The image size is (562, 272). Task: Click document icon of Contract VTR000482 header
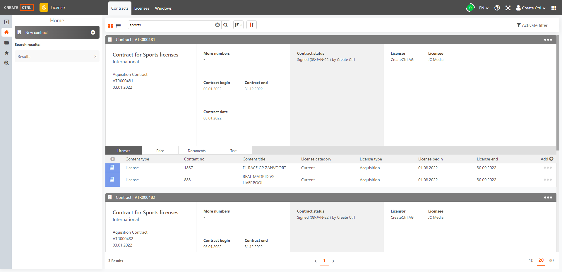[x=110, y=197]
